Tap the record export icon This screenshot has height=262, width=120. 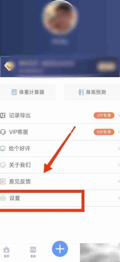click(x=3, y=115)
